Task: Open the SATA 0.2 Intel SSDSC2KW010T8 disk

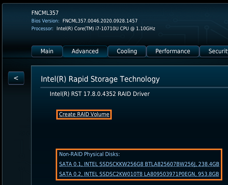Action: point(139,174)
